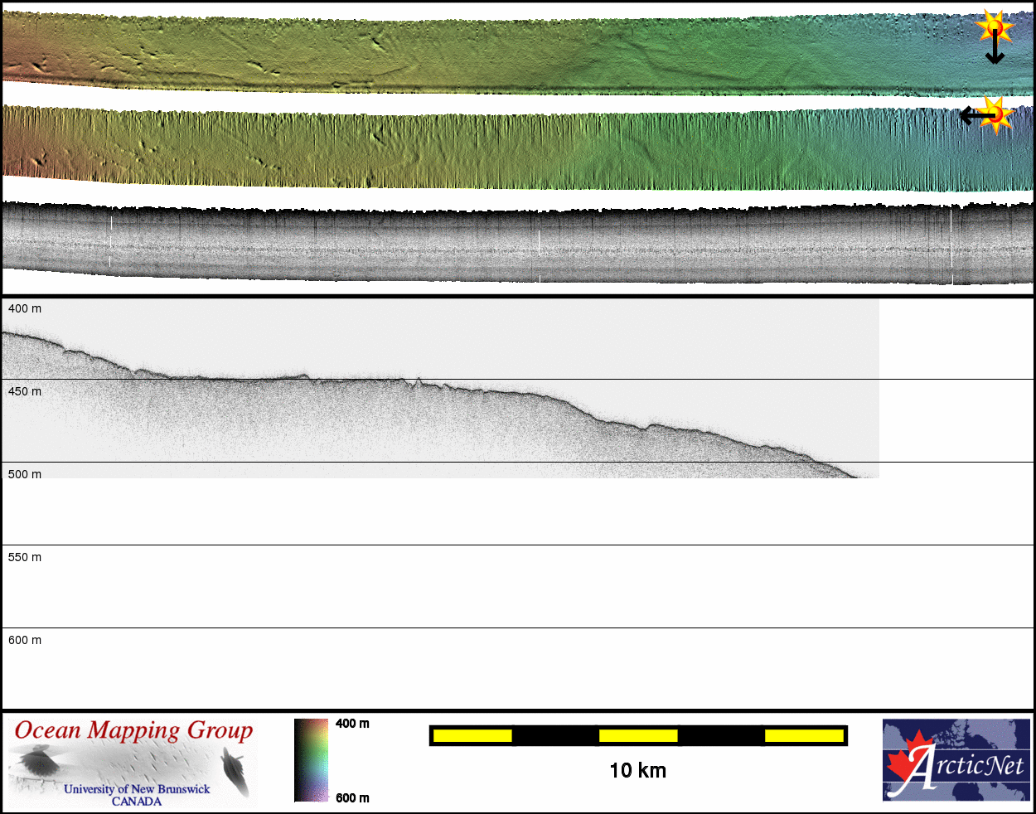Screen dimensions: 1036x814
Task: Select the 550 m depth axis label
Action: 25,557
